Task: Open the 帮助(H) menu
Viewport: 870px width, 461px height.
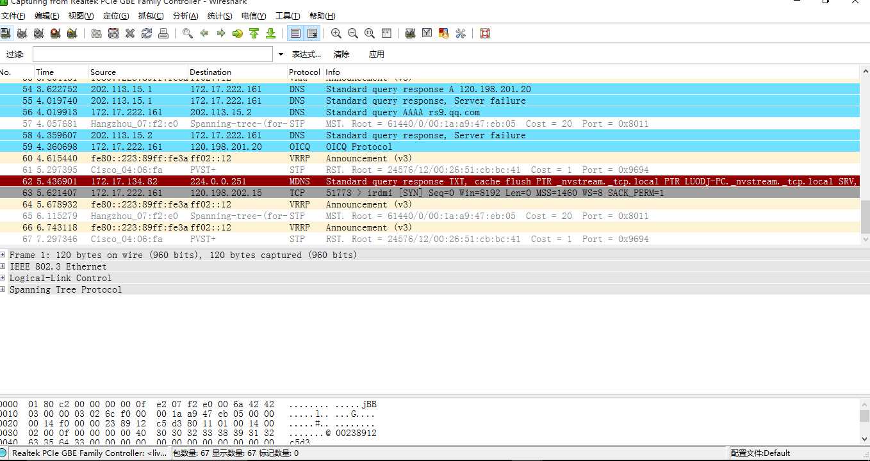Action: click(x=322, y=16)
